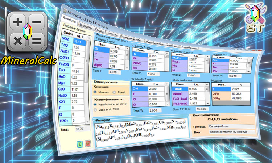Switch to the Слюды tab
Image resolution: width=272 pixels, height=163 pixels.
[x=99, y=31]
